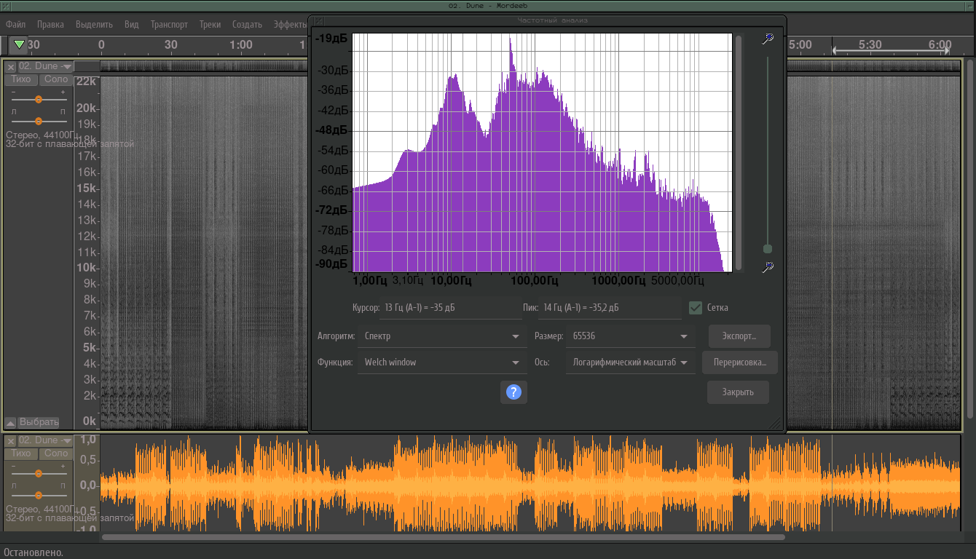Open the Функция dropdown showing Welch window
This screenshot has width=976, height=559.
coord(441,362)
